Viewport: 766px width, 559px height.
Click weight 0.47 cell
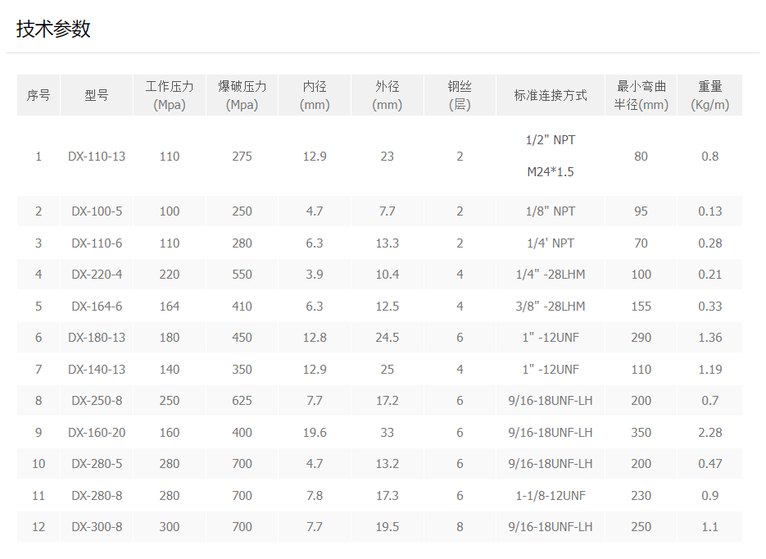709,463
